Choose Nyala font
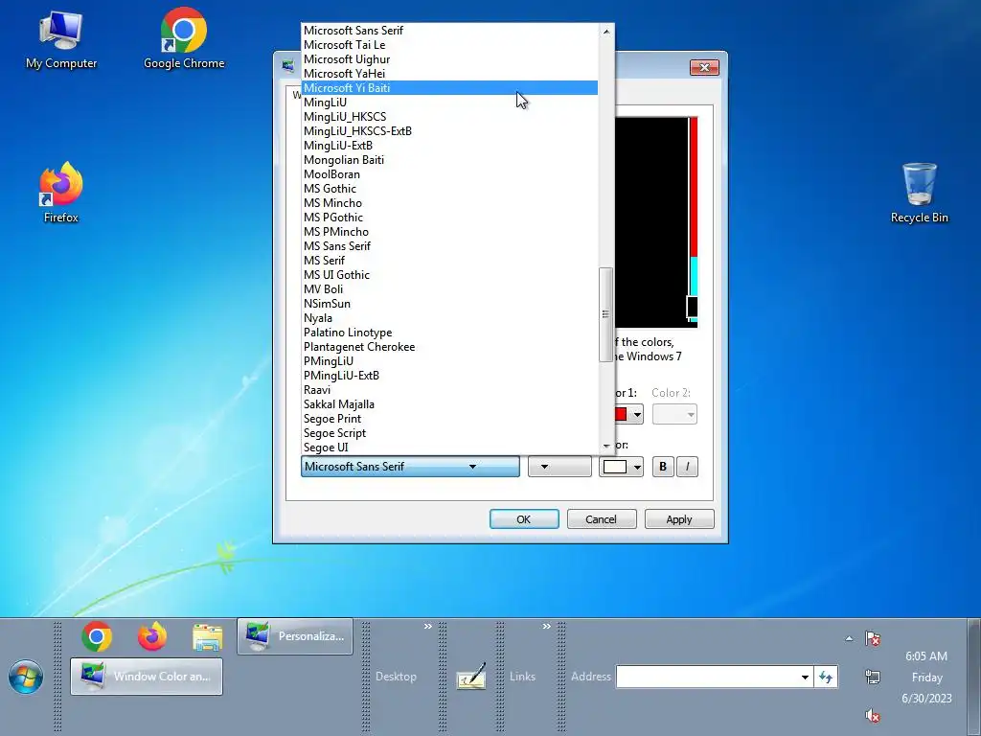981x736 pixels. (449, 318)
